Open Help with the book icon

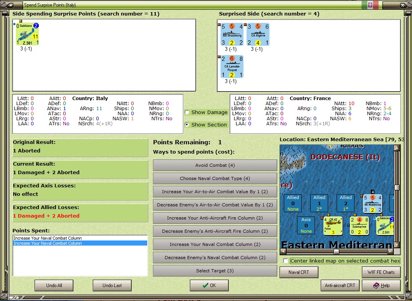(381, 285)
